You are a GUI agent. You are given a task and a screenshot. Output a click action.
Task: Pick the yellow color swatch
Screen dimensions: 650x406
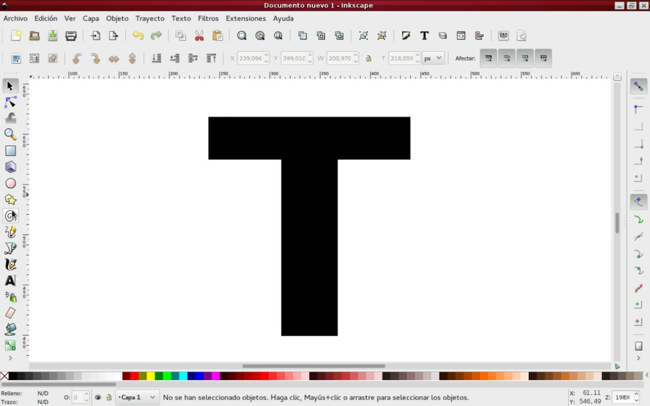click(150, 376)
